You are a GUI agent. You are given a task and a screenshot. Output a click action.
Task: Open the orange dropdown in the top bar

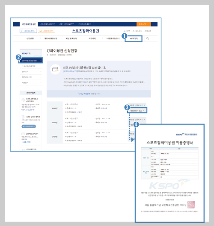144,24
